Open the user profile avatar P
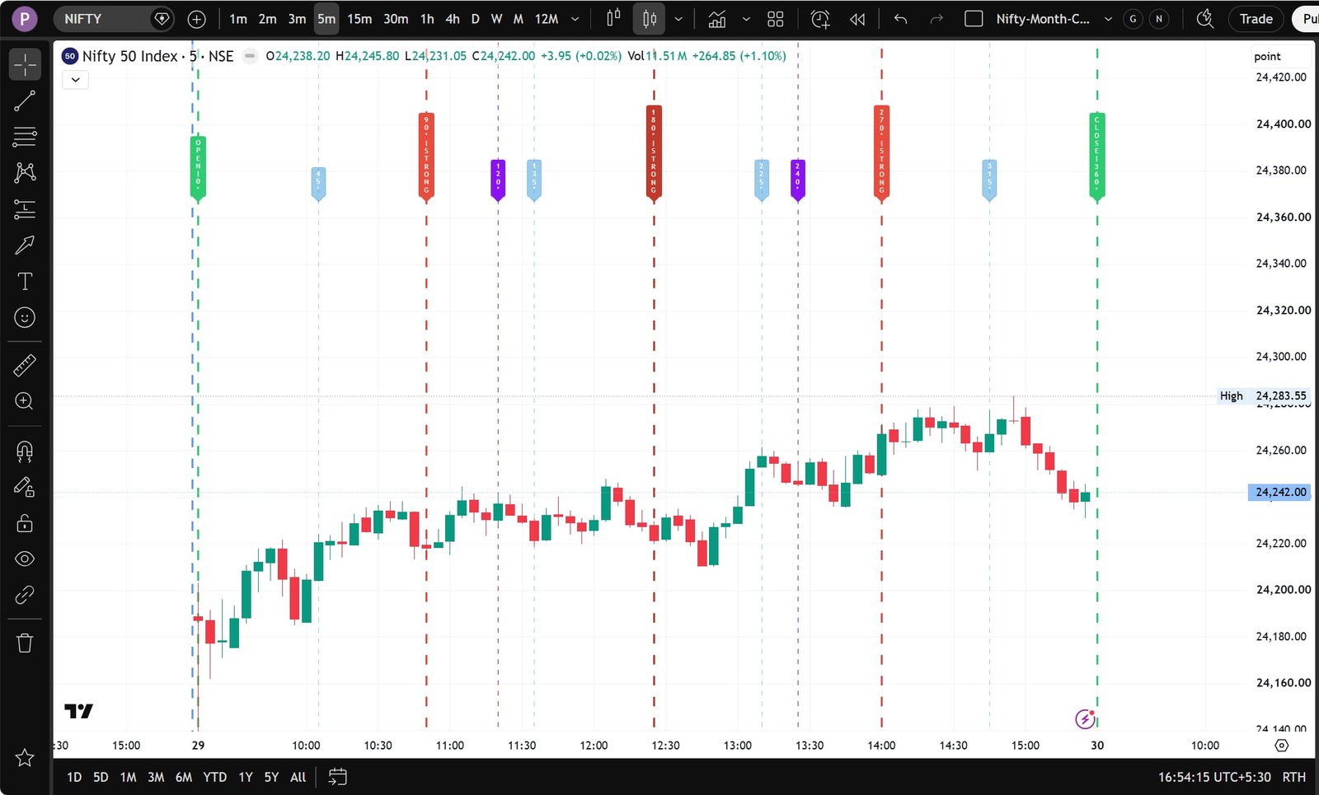Screen dimensions: 1319x795 (25, 19)
